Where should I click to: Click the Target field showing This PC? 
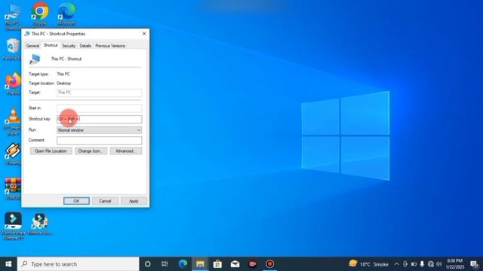click(99, 93)
